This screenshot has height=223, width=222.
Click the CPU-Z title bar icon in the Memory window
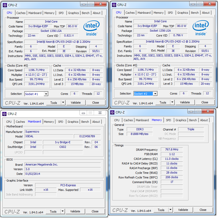point(112,112)
